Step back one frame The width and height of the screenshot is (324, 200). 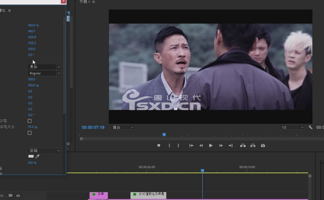point(201,145)
